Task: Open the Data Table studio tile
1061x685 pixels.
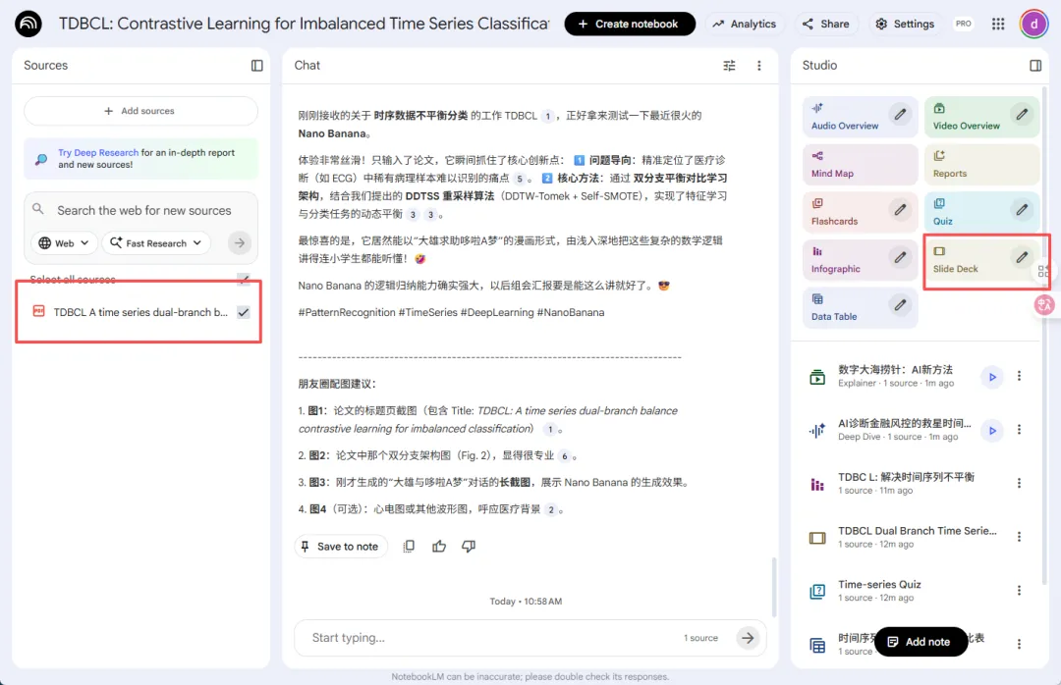Action: pyautogui.click(x=860, y=308)
